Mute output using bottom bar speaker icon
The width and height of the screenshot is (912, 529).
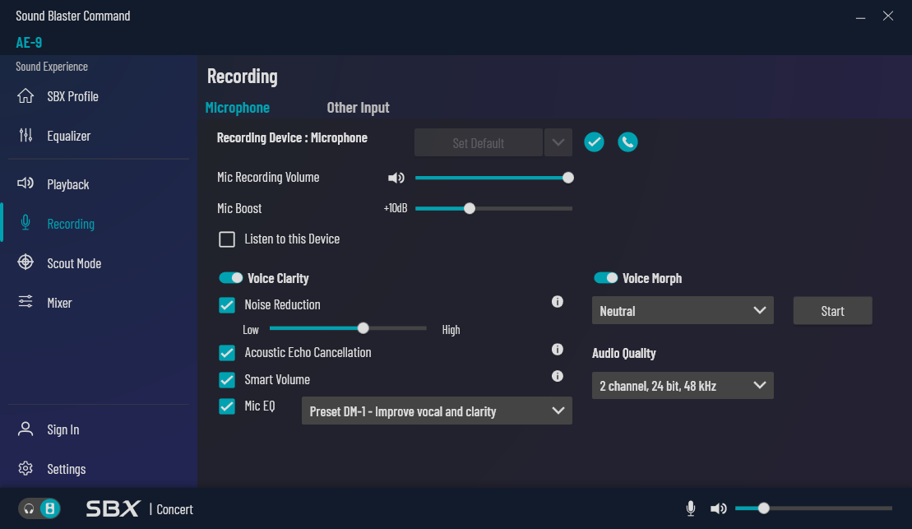(718, 508)
